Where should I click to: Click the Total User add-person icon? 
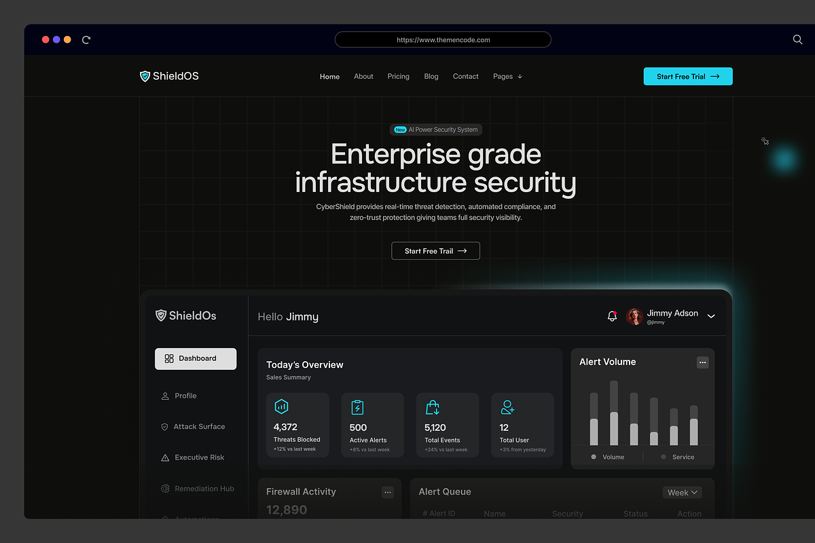(x=507, y=407)
